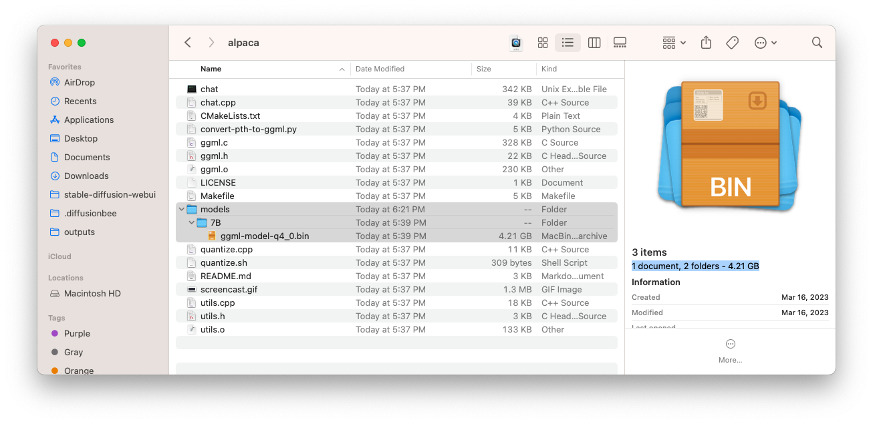873x424 pixels.
Task: Click the Tags icon in toolbar
Action: coord(732,43)
